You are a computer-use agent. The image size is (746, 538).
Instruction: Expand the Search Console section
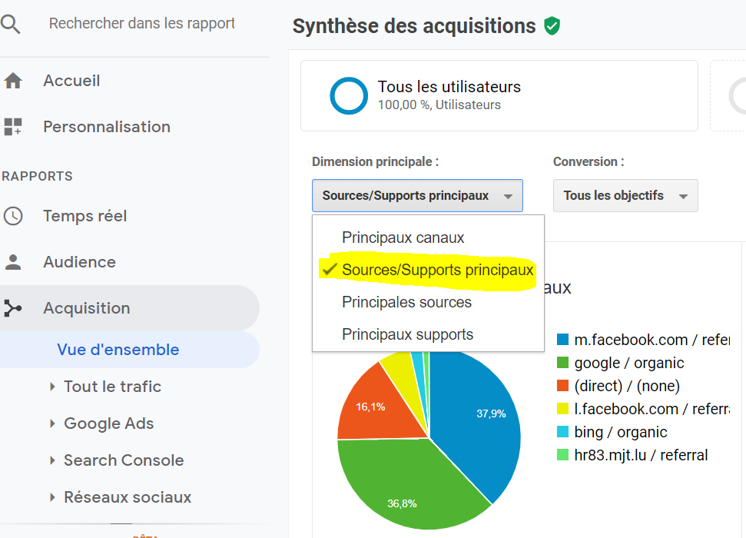click(123, 460)
